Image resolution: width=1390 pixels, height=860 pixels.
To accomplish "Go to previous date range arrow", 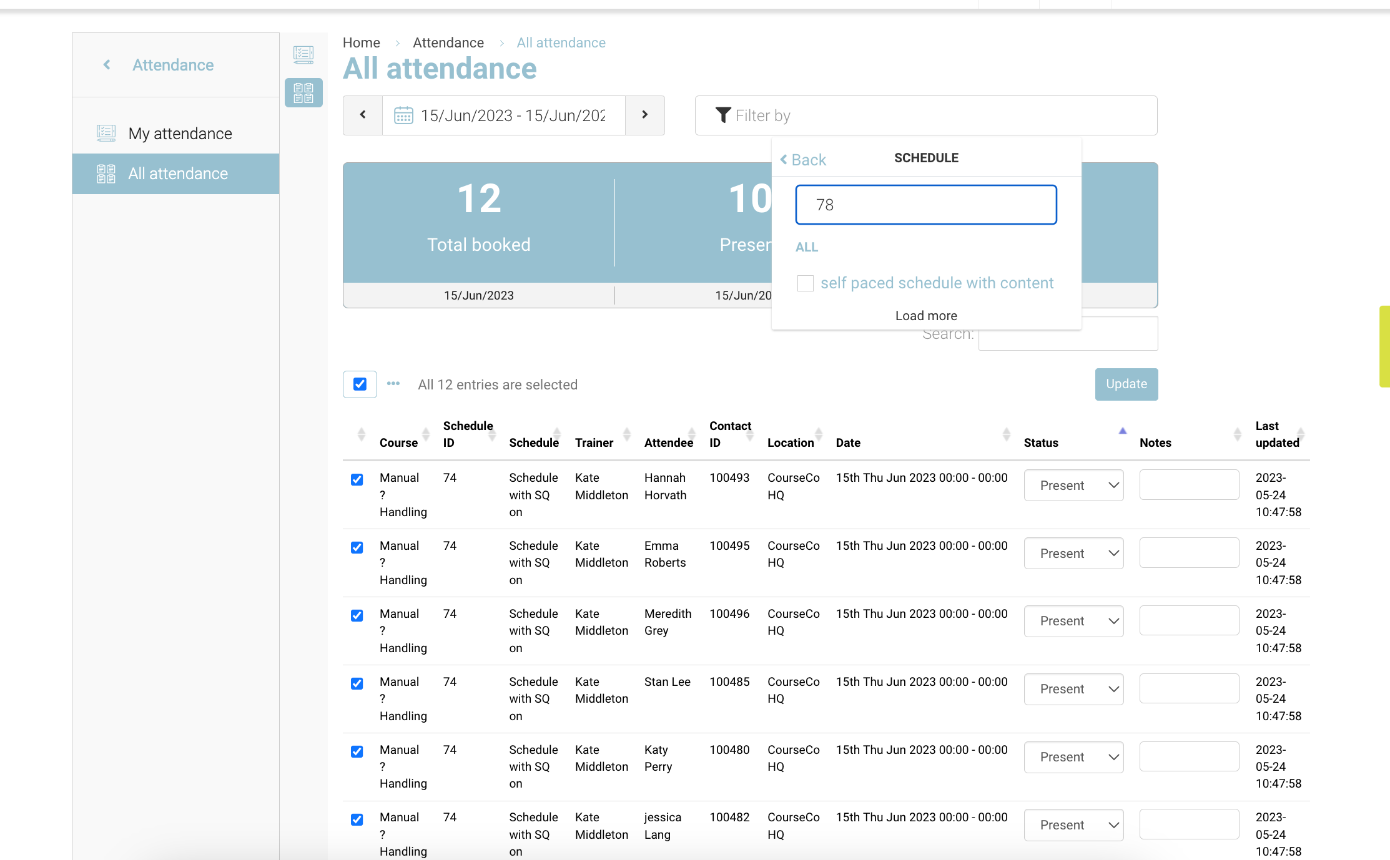I will click(x=363, y=115).
